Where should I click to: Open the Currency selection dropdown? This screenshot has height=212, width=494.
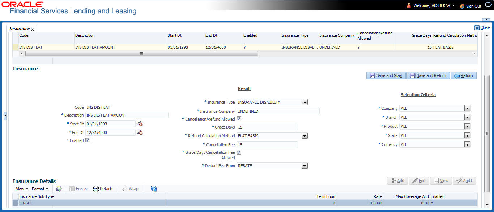(x=467, y=144)
